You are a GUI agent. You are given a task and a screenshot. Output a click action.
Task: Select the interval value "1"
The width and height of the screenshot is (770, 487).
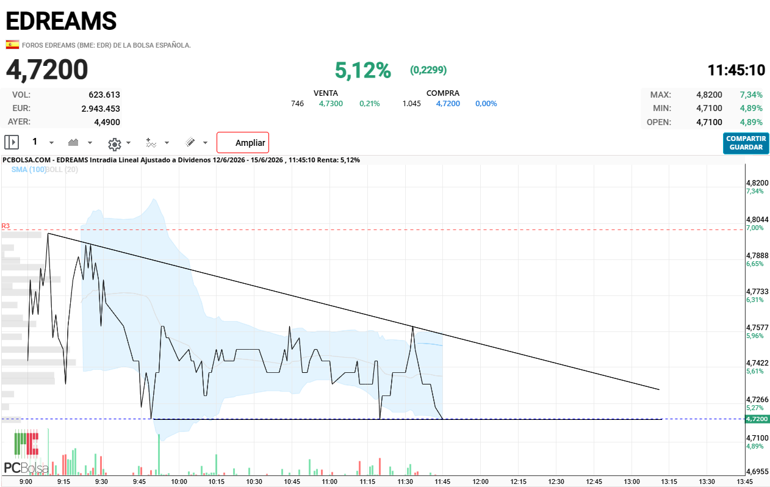[x=35, y=142]
